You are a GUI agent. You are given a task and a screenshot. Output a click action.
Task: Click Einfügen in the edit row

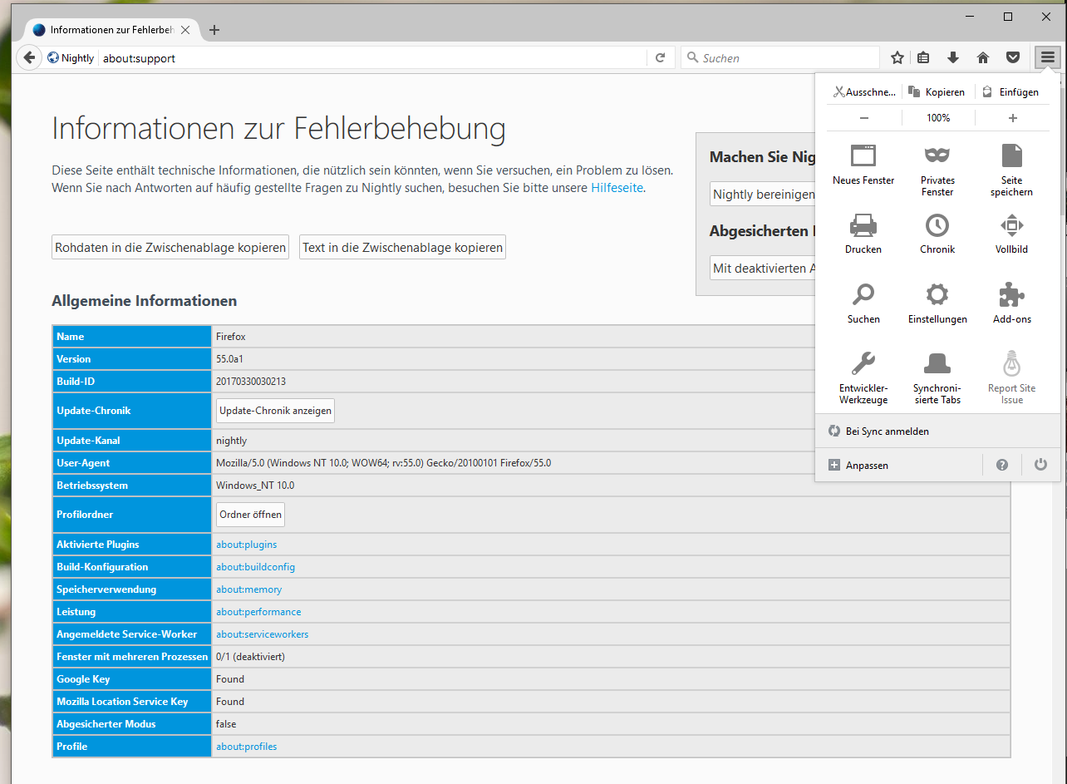click(1011, 92)
